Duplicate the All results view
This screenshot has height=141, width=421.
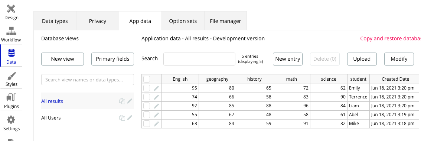(x=122, y=101)
